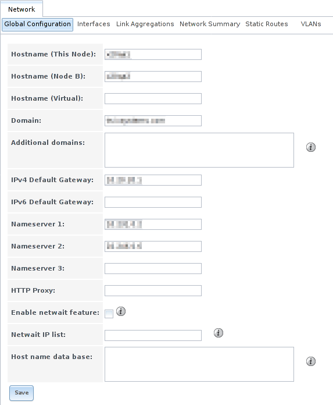
Task: Open info icon beside Additional domains
Action: click(x=310, y=147)
